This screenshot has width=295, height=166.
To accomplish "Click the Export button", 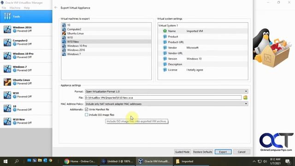I will [x=223, y=152].
